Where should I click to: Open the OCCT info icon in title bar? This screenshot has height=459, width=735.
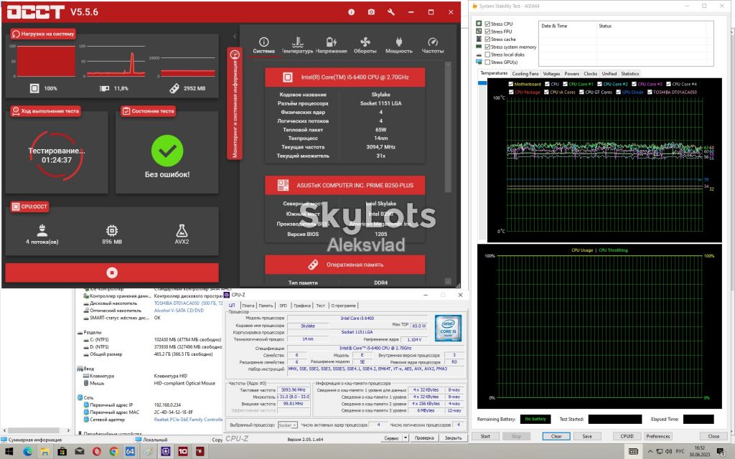coord(351,12)
